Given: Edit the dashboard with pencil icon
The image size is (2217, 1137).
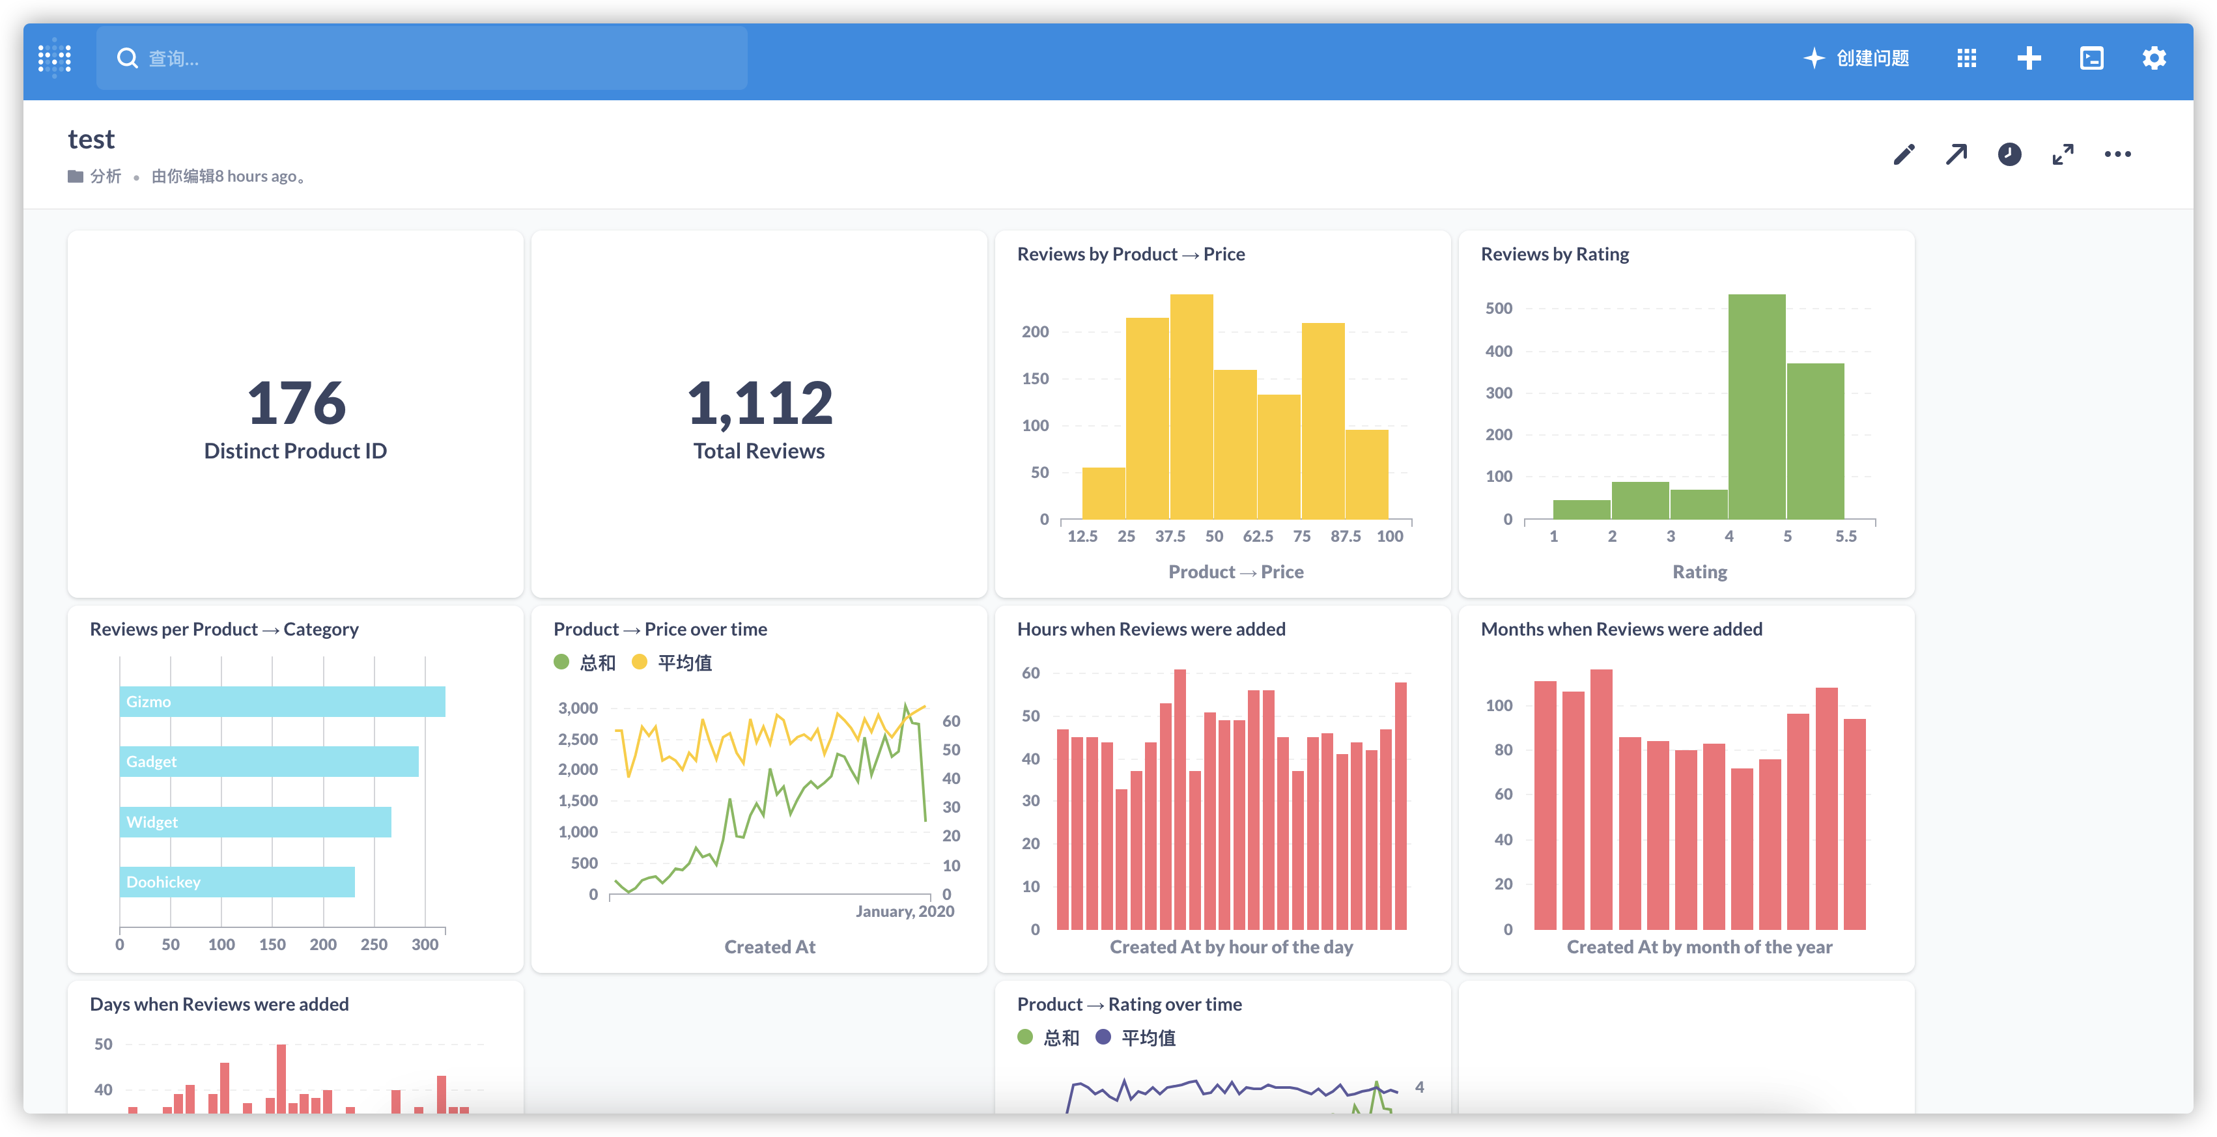Looking at the screenshot, I should pyautogui.click(x=1904, y=154).
